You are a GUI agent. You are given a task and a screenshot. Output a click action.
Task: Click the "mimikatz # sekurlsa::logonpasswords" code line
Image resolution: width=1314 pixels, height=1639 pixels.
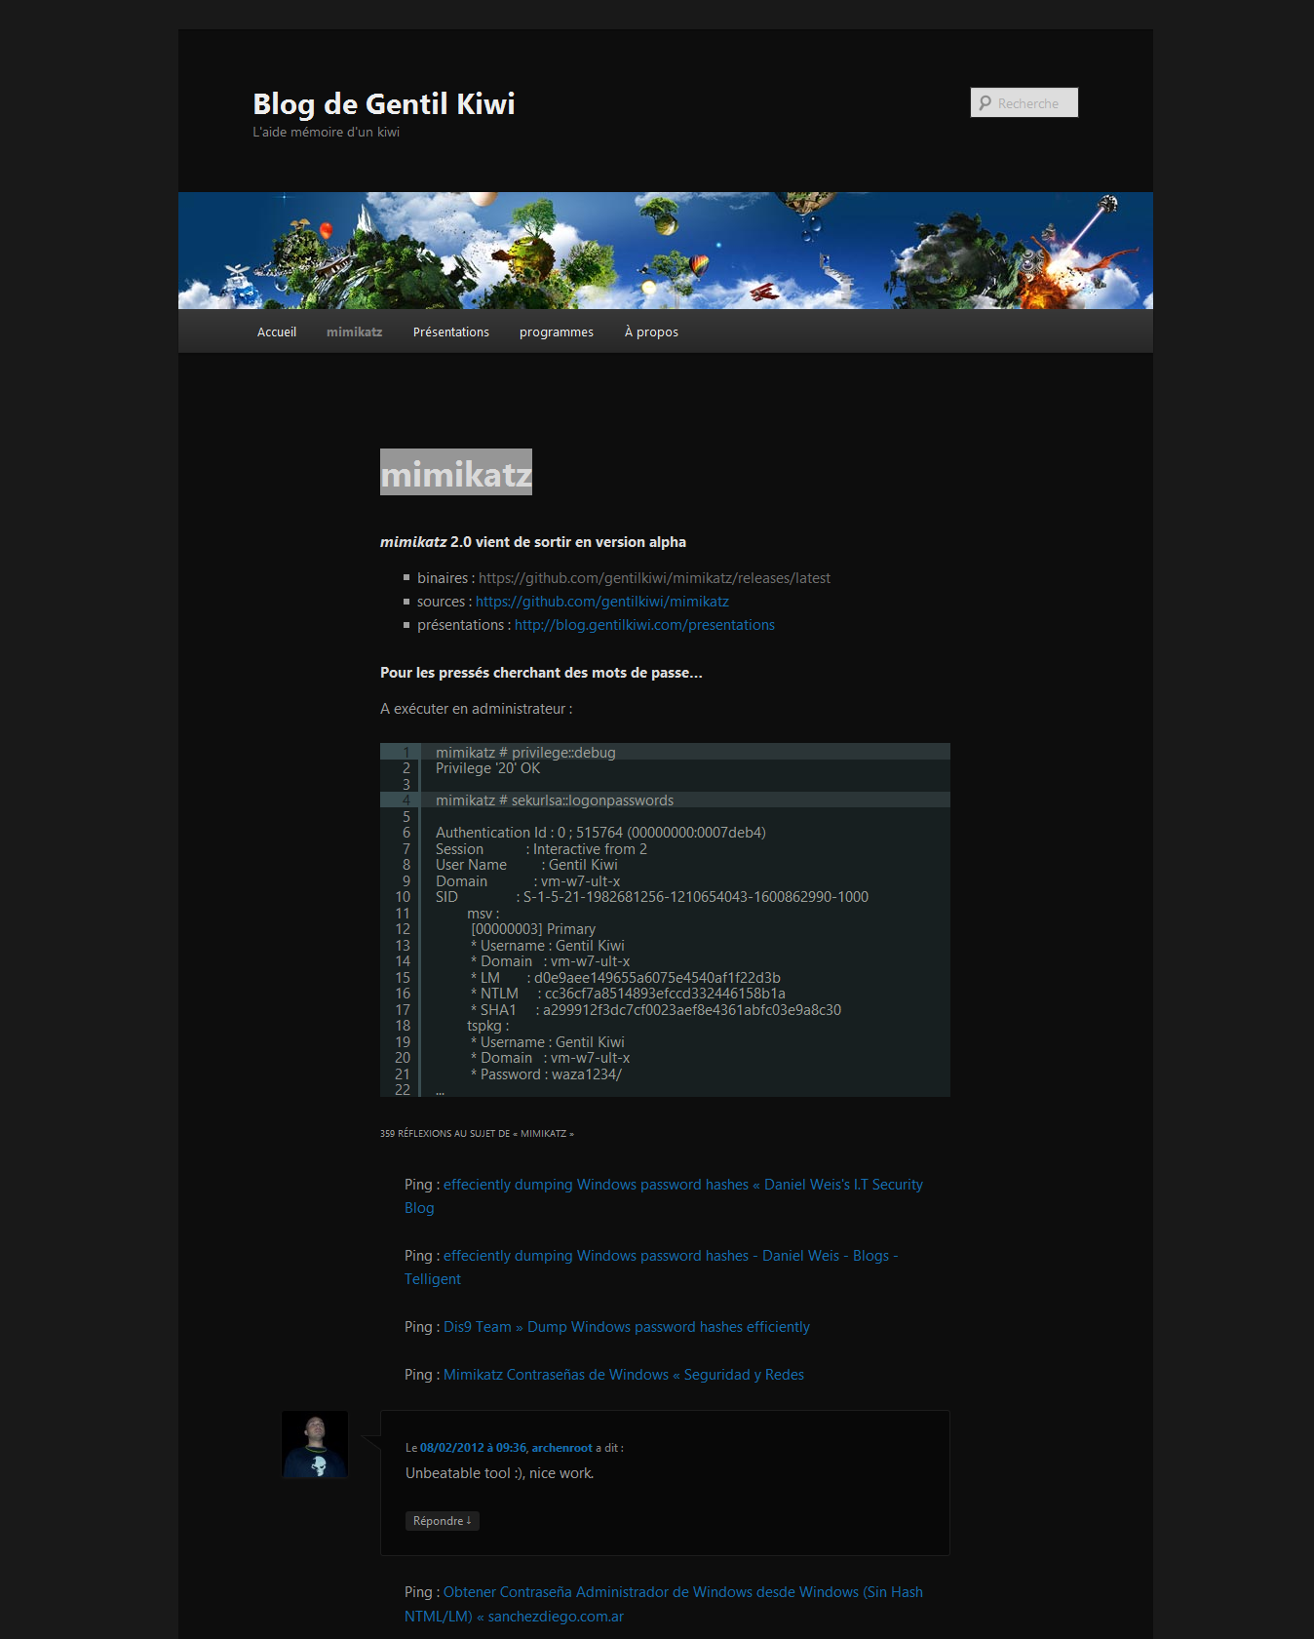click(x=555, y=800)
